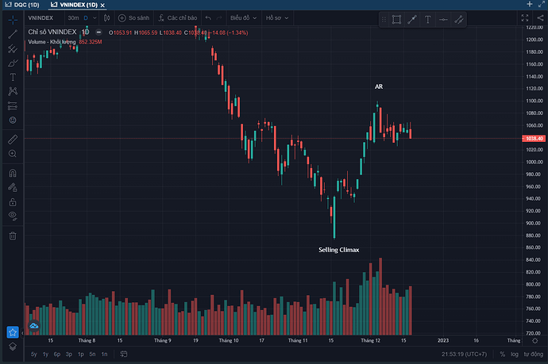The height and width of the screenshot is (364, 548).
Task: Set range to 1n
Action: [104, 354]
